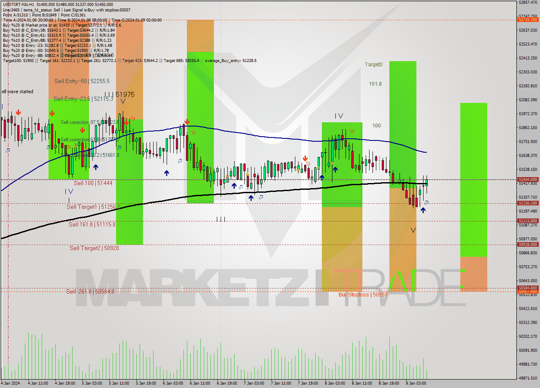
Task: Click the '7 Jan 03:00' time axis label
Action: click(254, 383)
